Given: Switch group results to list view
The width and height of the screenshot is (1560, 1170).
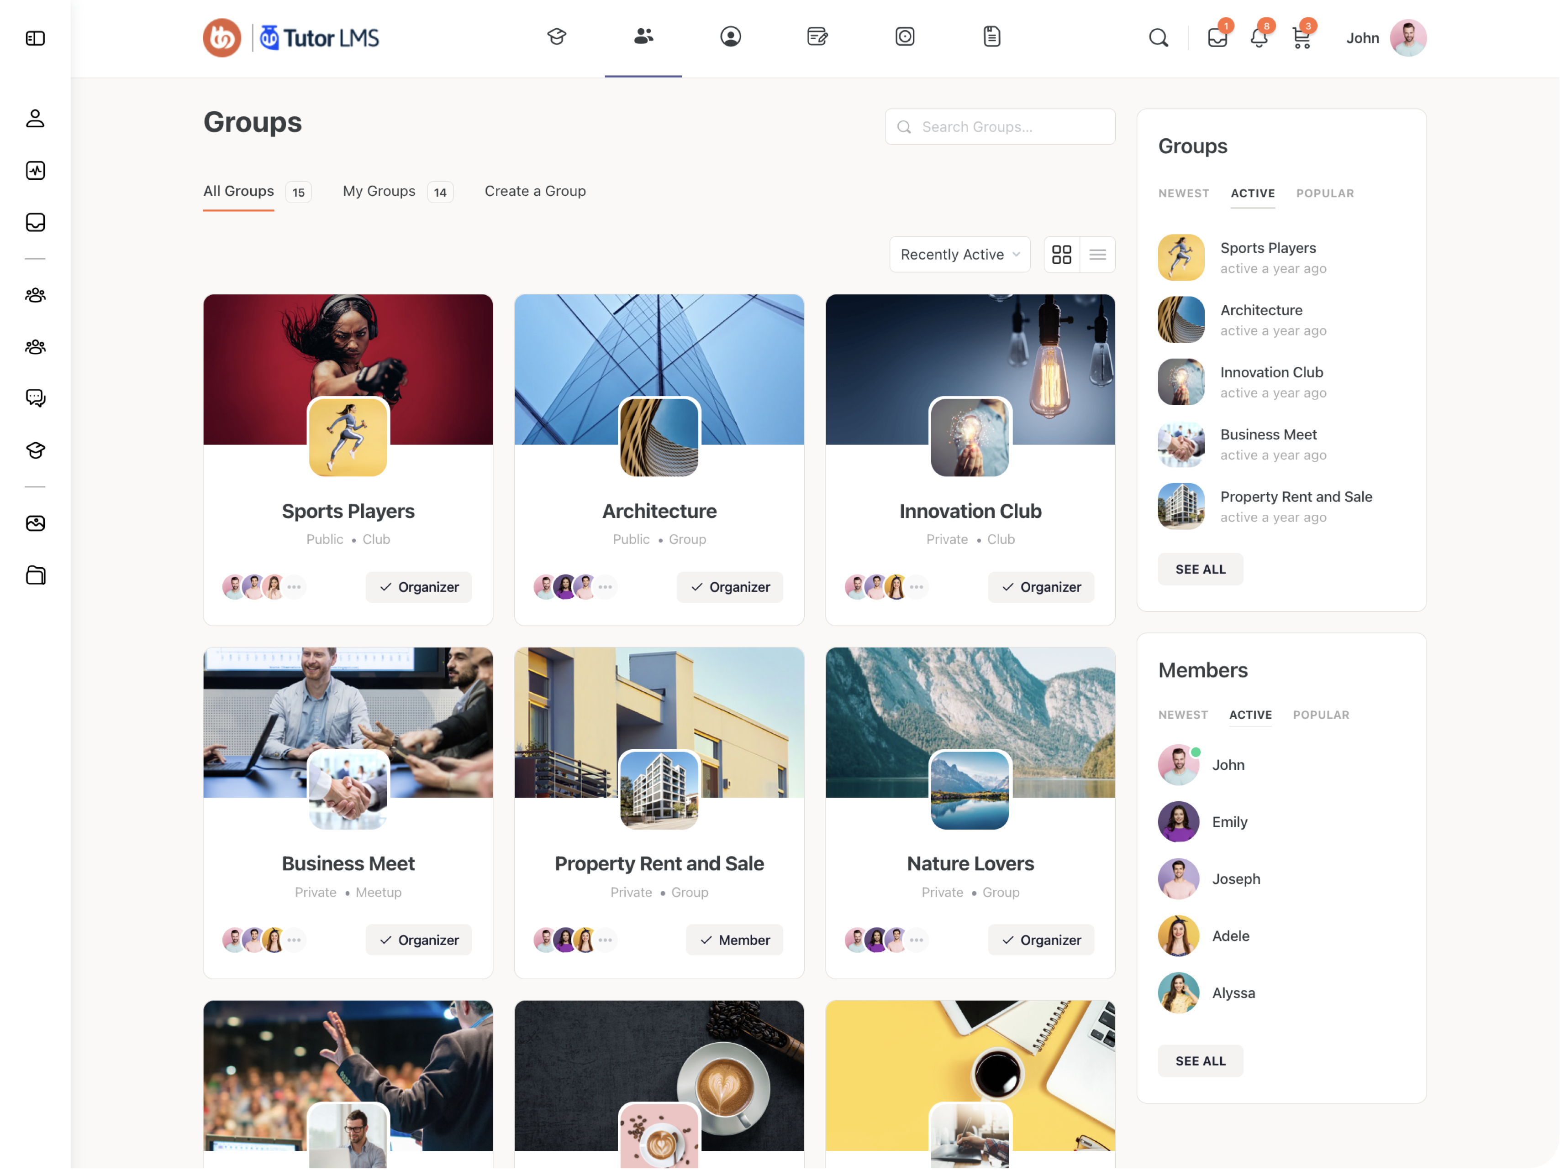Looking at the screenshot, I should click(1097, 255).
